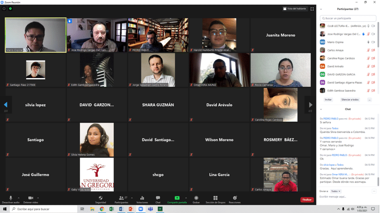Unmute Carlos Amaya's microphone in participant list
Viewport: 380px width, 213px height.
click(x=368, y=50)
